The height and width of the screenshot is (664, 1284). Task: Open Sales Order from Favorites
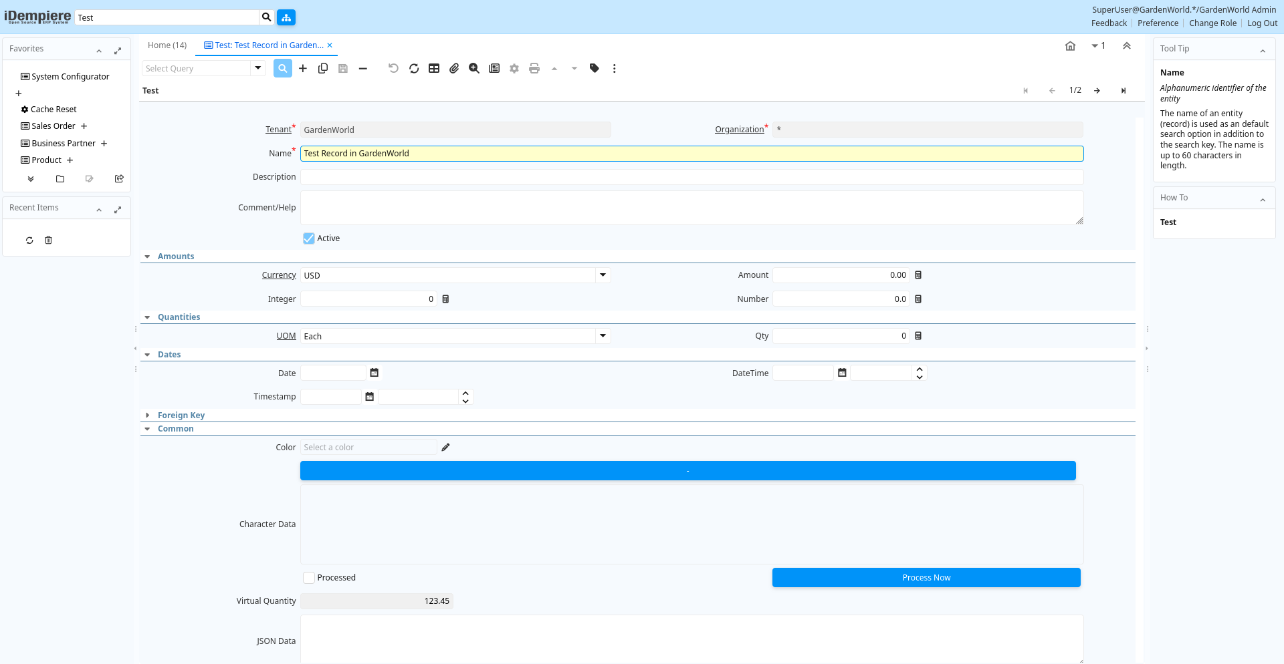(53, 126)
